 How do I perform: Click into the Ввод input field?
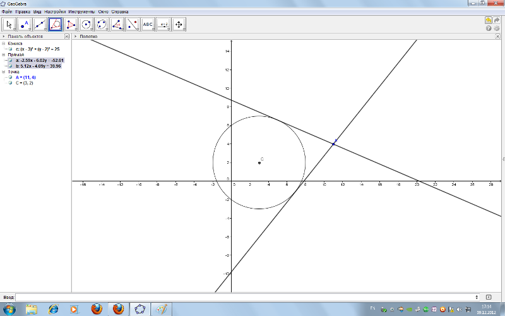tap(247, 297)
